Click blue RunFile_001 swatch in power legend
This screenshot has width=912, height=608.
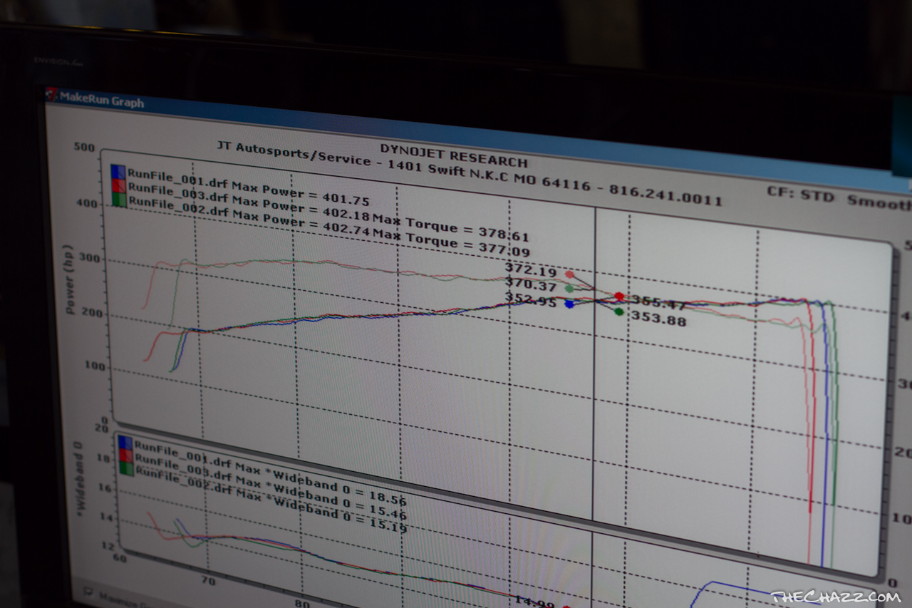(118, 172)
